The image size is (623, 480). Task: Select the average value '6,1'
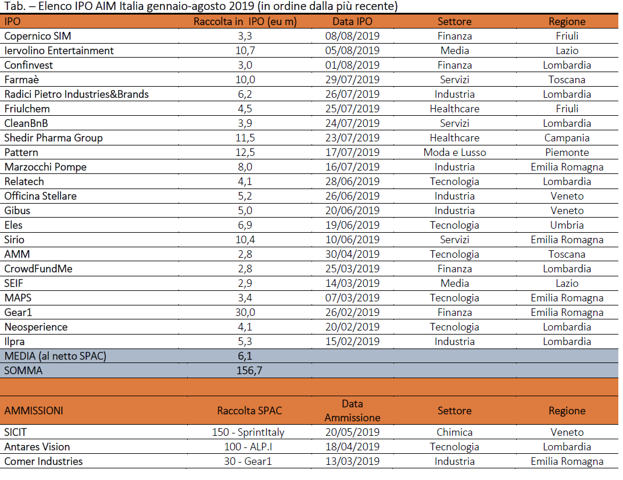tap(245, 356)
